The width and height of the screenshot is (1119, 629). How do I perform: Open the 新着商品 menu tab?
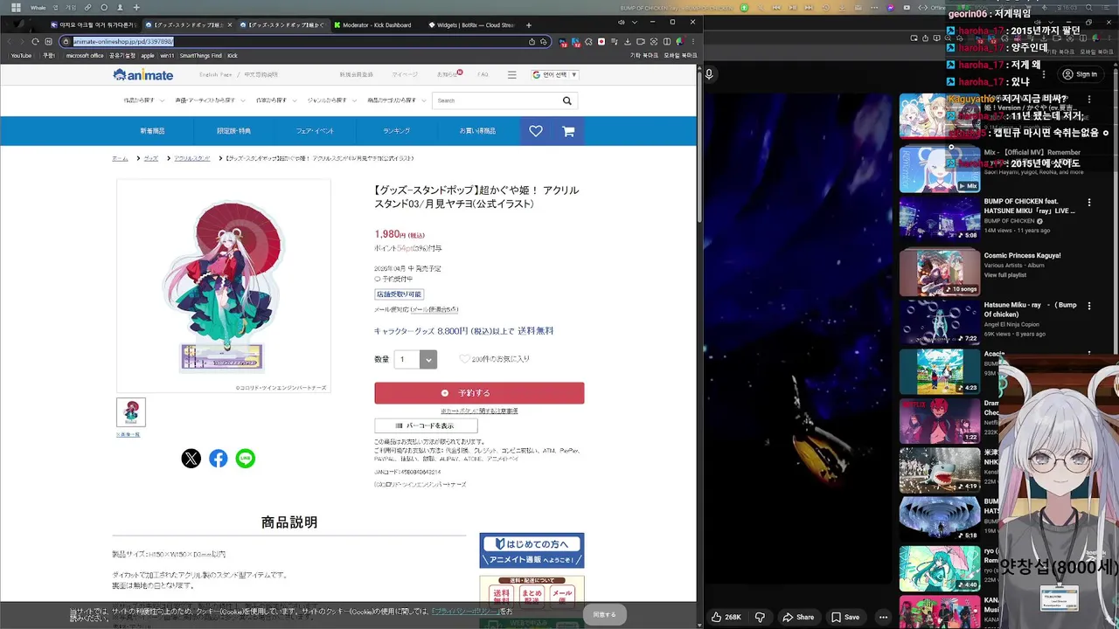click(x=152, y=131)
